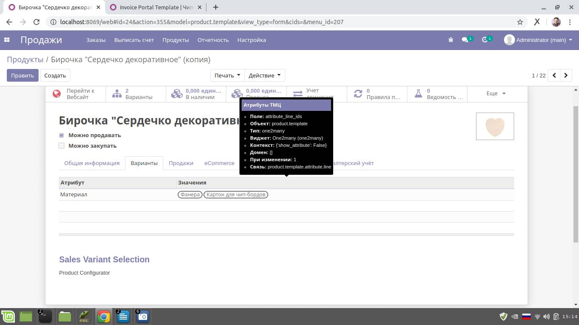Expand the Еще stat buttons dropdown

coord(496,94)
